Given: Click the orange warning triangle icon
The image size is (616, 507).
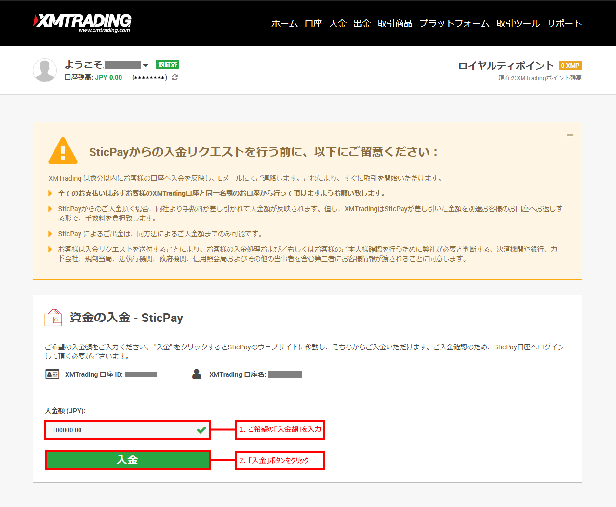Looking at the screenshot, I should pyautogui.click(x=63, y=151).
